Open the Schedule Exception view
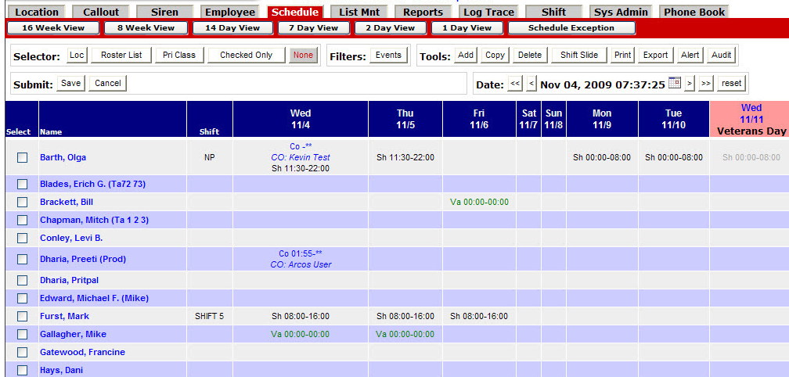This screenshot has width=789, height=377. [571, 28]
